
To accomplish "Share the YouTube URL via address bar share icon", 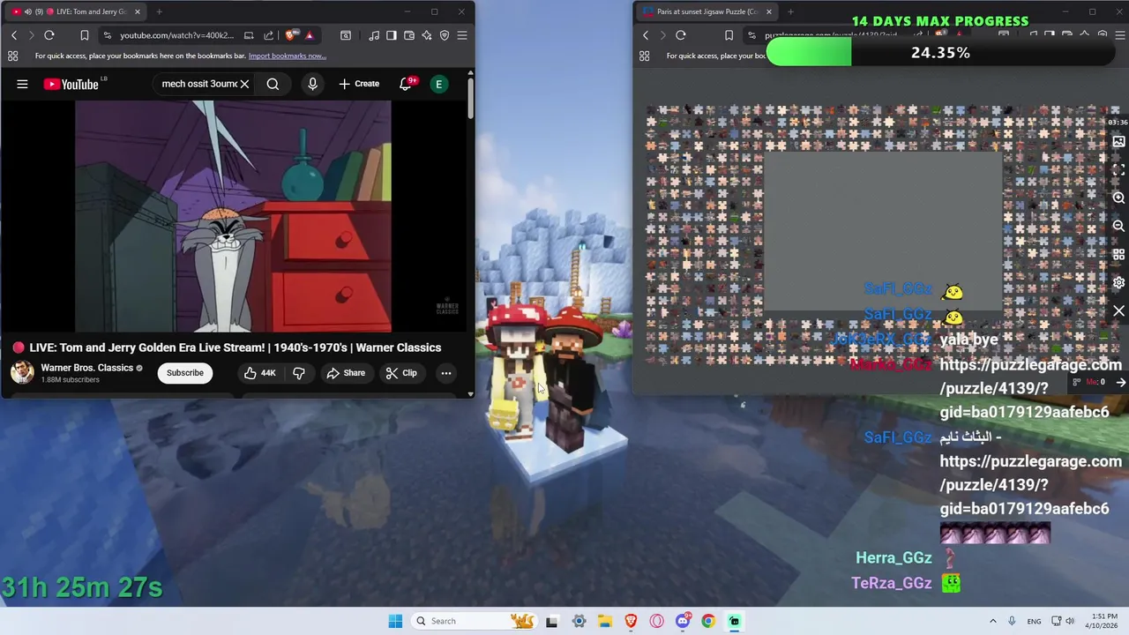I will tap(269, 35).
